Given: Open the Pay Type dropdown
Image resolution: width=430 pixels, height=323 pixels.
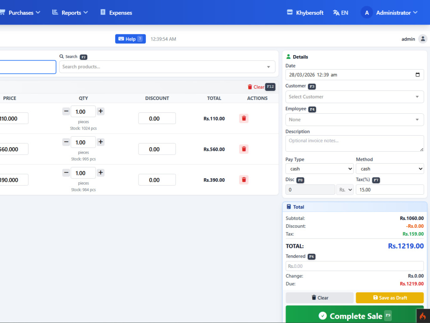Looking at the screenshot, I should click(x=319, y=169).
